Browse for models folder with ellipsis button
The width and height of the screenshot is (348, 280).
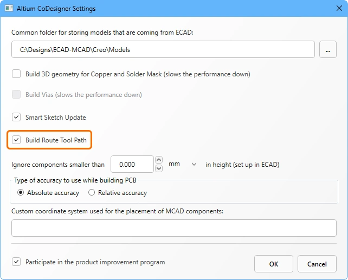pos(328,49)
